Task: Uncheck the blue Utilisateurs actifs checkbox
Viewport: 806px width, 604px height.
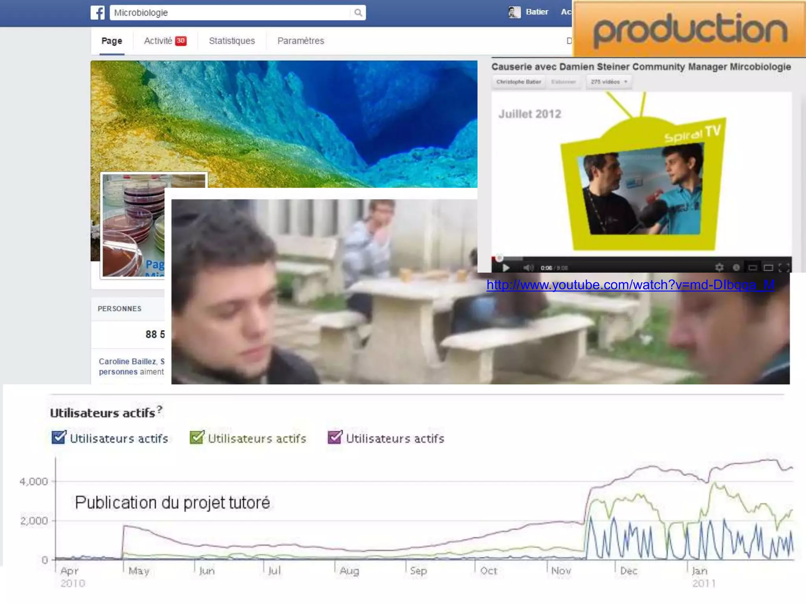Action: point(59,437)
